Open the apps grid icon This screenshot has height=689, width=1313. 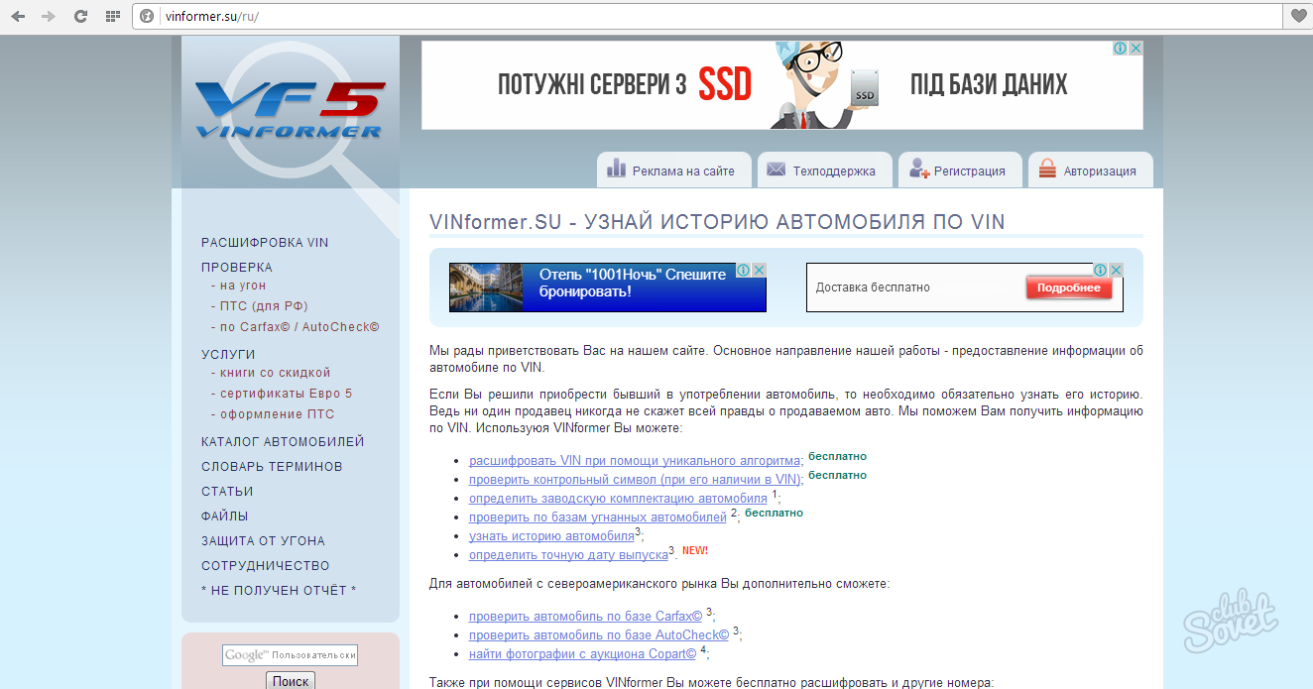[x=112, y=17]
